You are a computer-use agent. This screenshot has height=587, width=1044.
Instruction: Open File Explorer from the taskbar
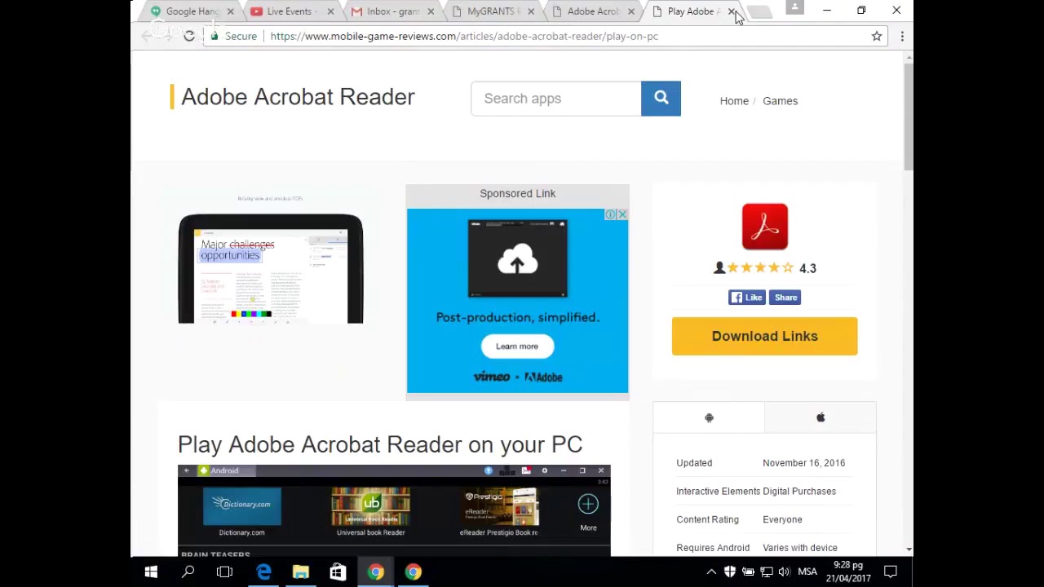click(301, 572)
